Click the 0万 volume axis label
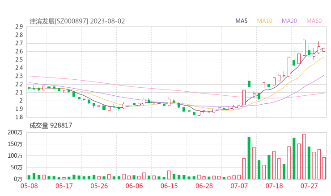Image resolution: width=331 pixels, height=196 pixels. click(x=18, y=179)
